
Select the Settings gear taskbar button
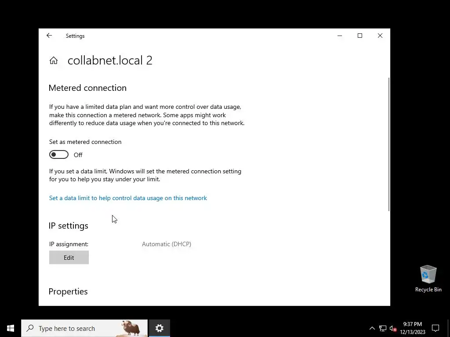pyautogui.click(x=159, y=328)
